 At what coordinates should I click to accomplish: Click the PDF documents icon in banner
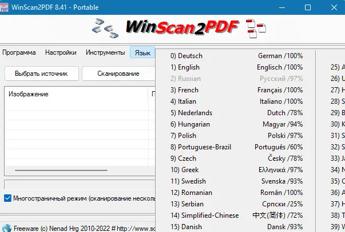256,29
